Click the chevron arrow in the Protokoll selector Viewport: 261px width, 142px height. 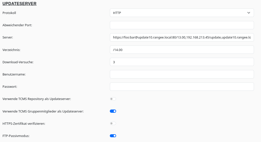click(248, 13)
